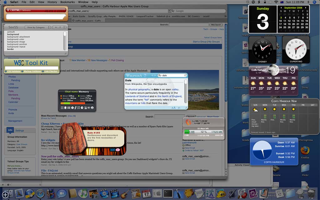Click NEXT on the Rule #193 widget
Viewport: 320px width, 200px height.
coord(115,150)
